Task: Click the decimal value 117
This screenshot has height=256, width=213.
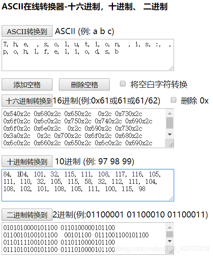Action: point(121,174)
